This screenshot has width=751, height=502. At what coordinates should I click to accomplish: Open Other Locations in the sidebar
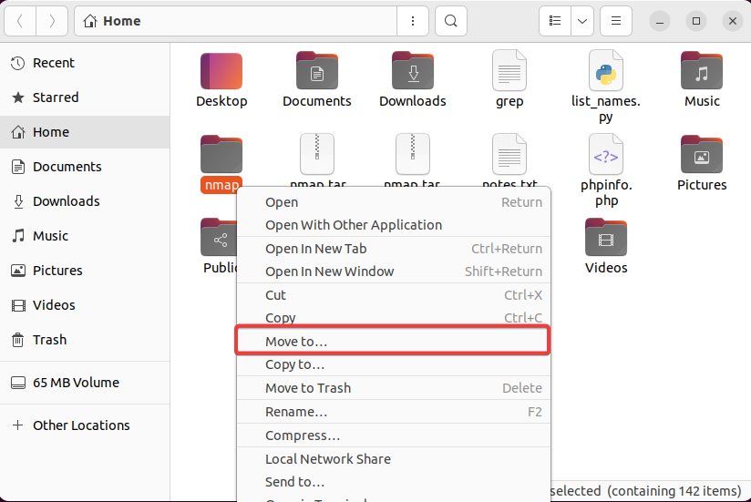coord(85,425)
